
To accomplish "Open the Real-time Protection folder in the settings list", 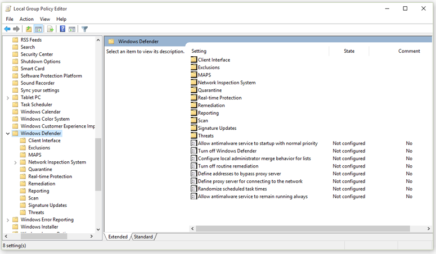I will (x=219, y=98).
